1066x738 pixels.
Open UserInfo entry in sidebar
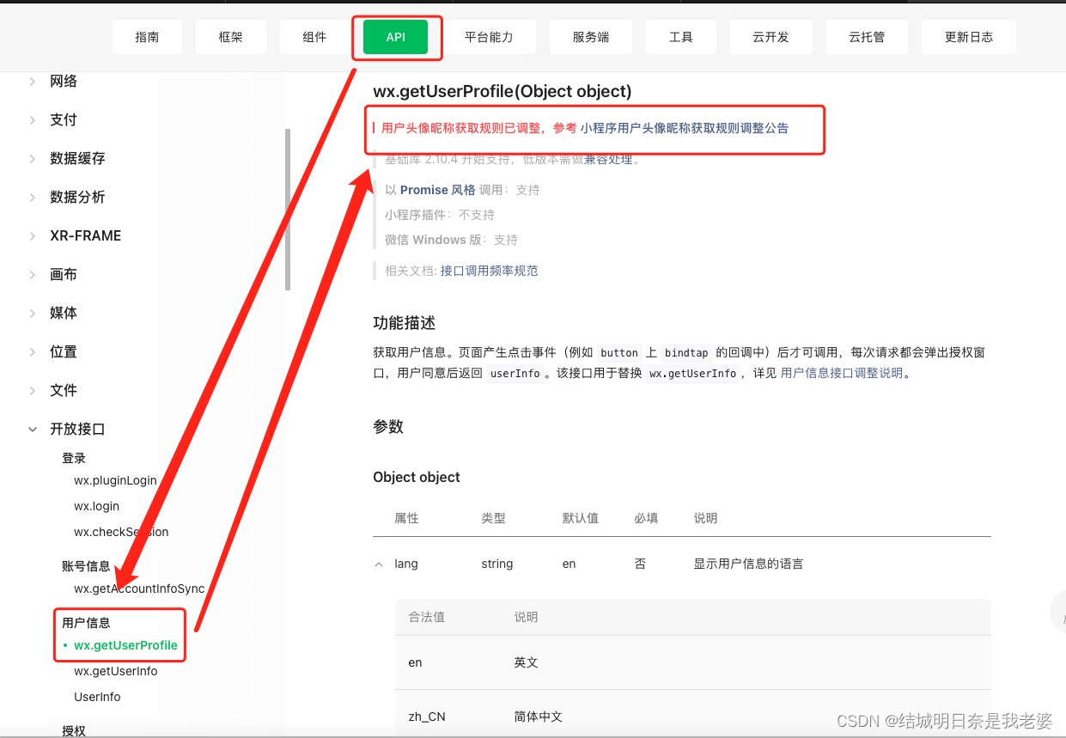tap(97, 697)
